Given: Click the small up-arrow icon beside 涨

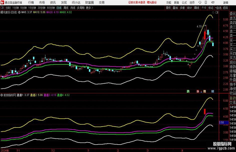Looking at the screenshot, I should point(201,92).
